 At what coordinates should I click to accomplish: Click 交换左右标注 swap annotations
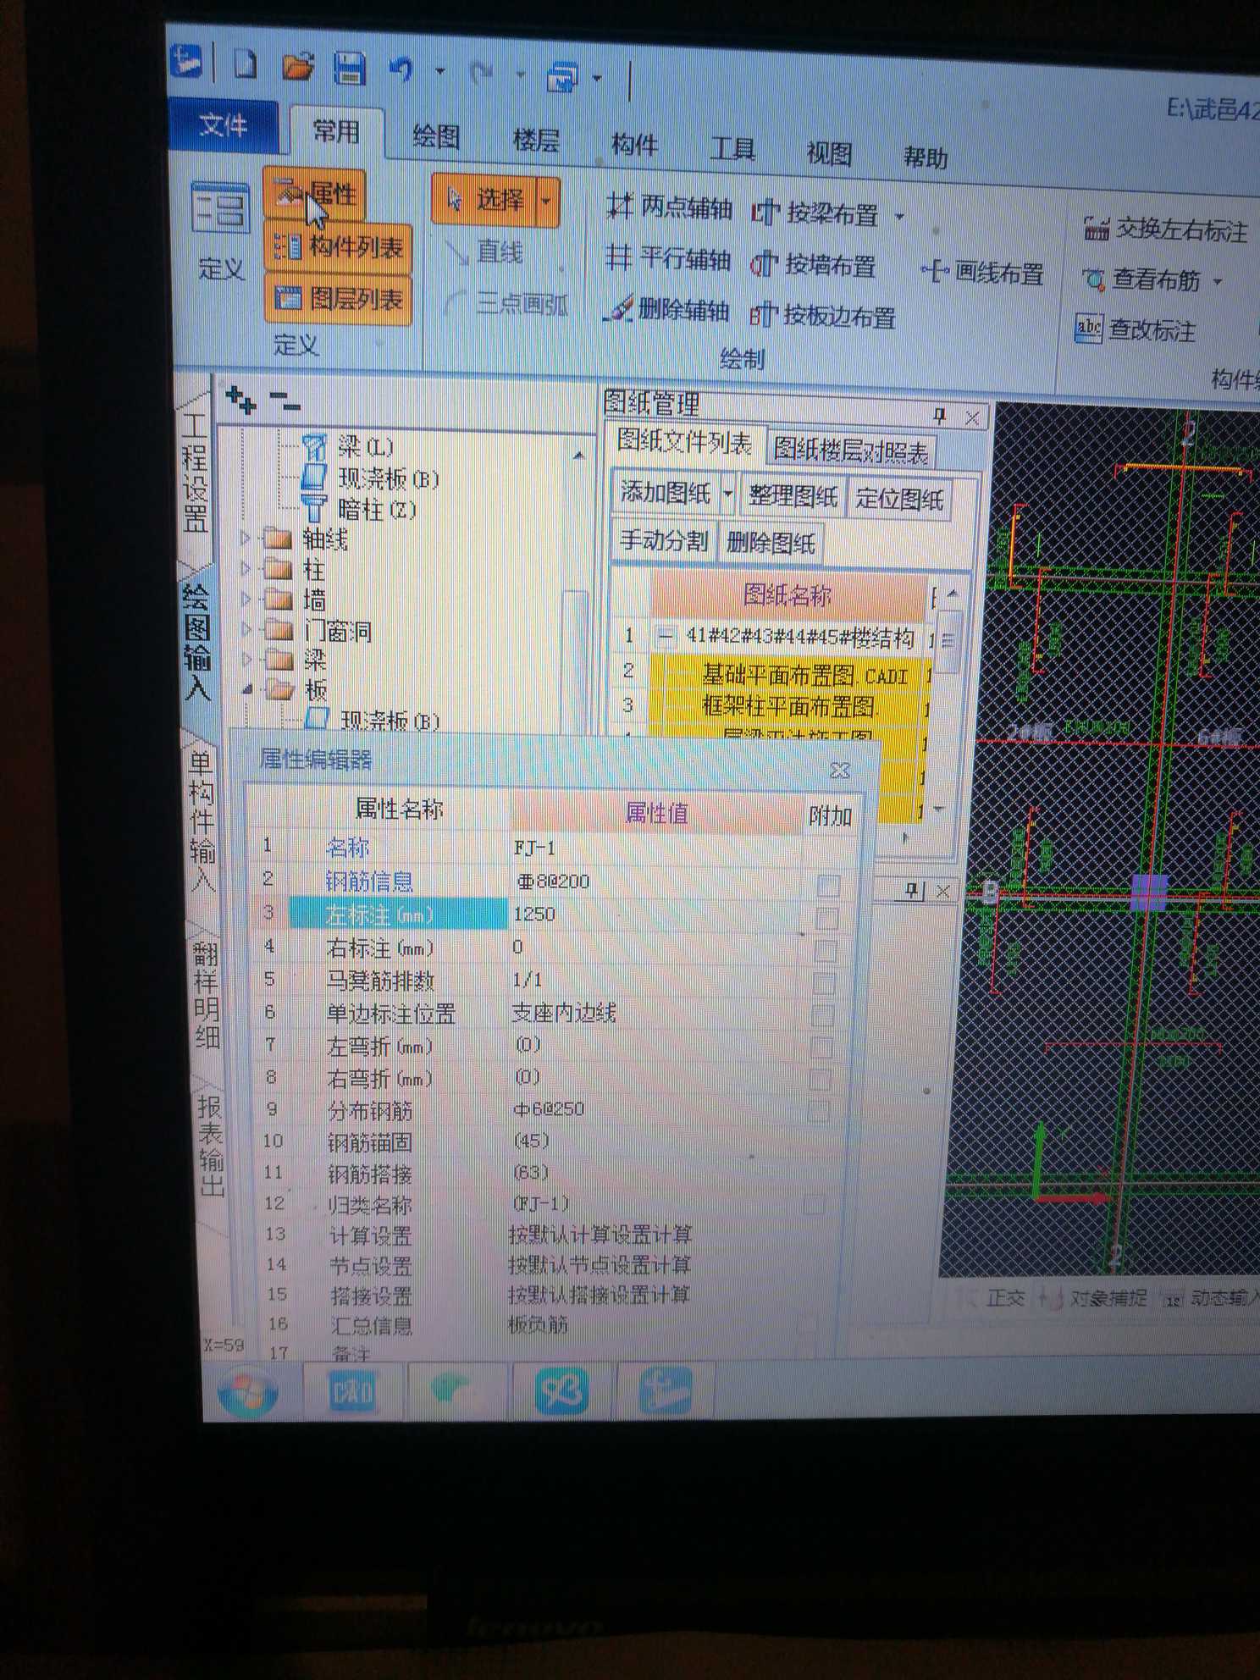1166,229
